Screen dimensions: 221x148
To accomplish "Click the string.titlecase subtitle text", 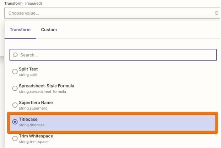I will (32, 125).
